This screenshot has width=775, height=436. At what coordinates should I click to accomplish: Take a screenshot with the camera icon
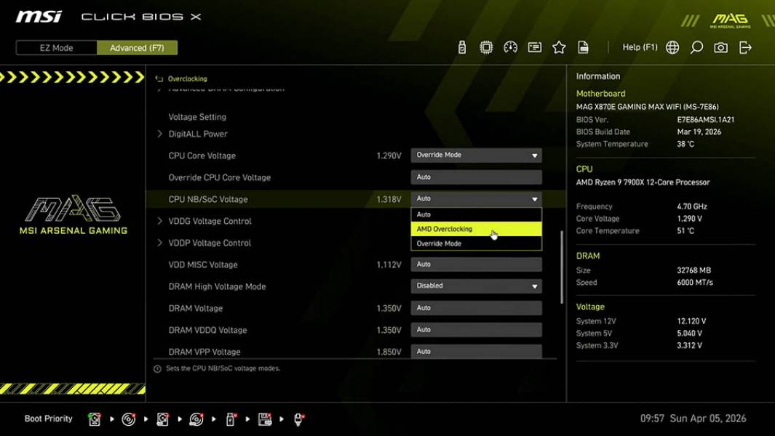[720, 47]
